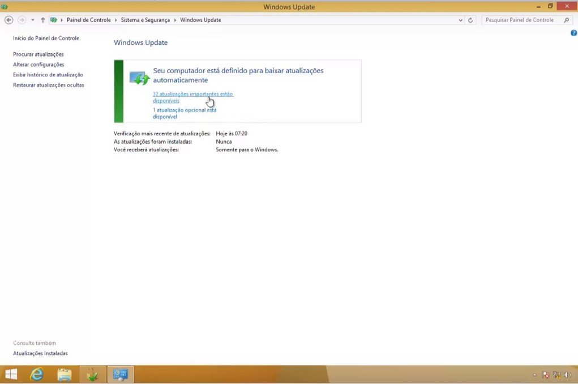578x384 pixels.
Task: Click the search magnifier icon
Action: click(567, 20)
